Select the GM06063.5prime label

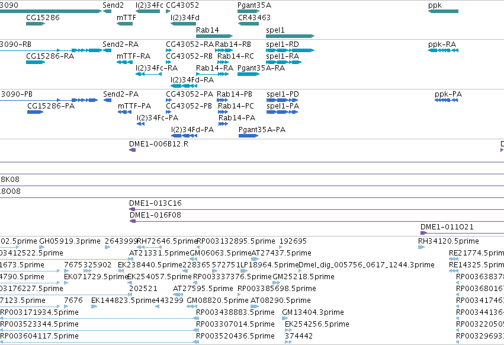(x=220, y=253)
